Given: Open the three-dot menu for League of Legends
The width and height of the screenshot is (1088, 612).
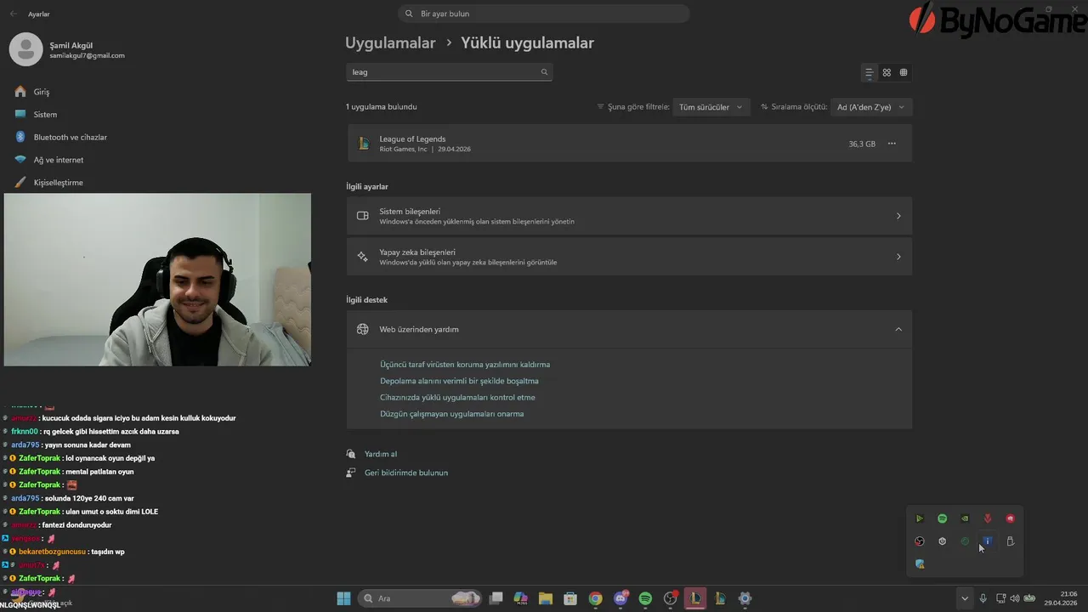Looking at the screenshot, I should coord(892,144).
